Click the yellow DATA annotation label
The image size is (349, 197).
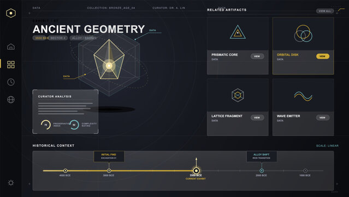66,76
